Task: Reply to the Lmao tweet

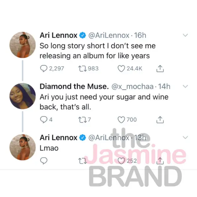Action: 44,161
